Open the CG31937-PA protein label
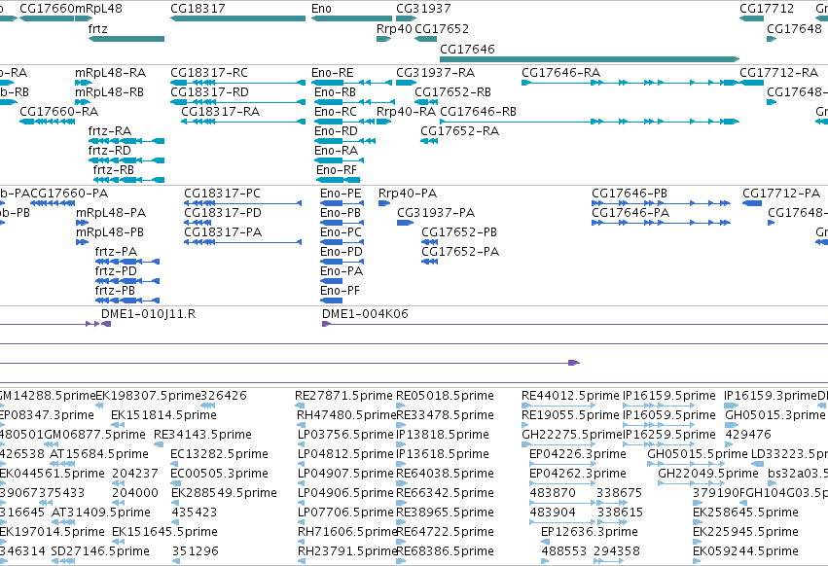The width and height of the screenshot is (828, 566). coord(436,213)
